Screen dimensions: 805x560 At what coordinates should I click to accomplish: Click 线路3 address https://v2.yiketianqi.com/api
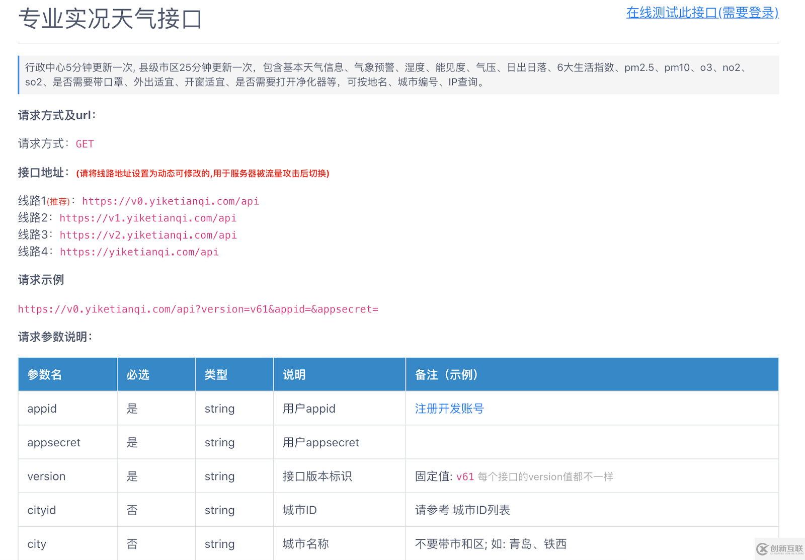(148, 235)
